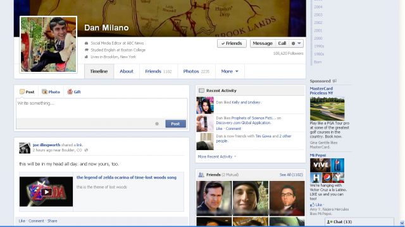The height and width of the screenshot is (227, 405).
Task: Play the Zelda lost woods video
Action: (x=46, y=192)
